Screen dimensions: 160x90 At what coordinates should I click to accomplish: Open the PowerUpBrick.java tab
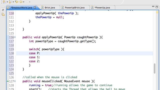point(75,8)
